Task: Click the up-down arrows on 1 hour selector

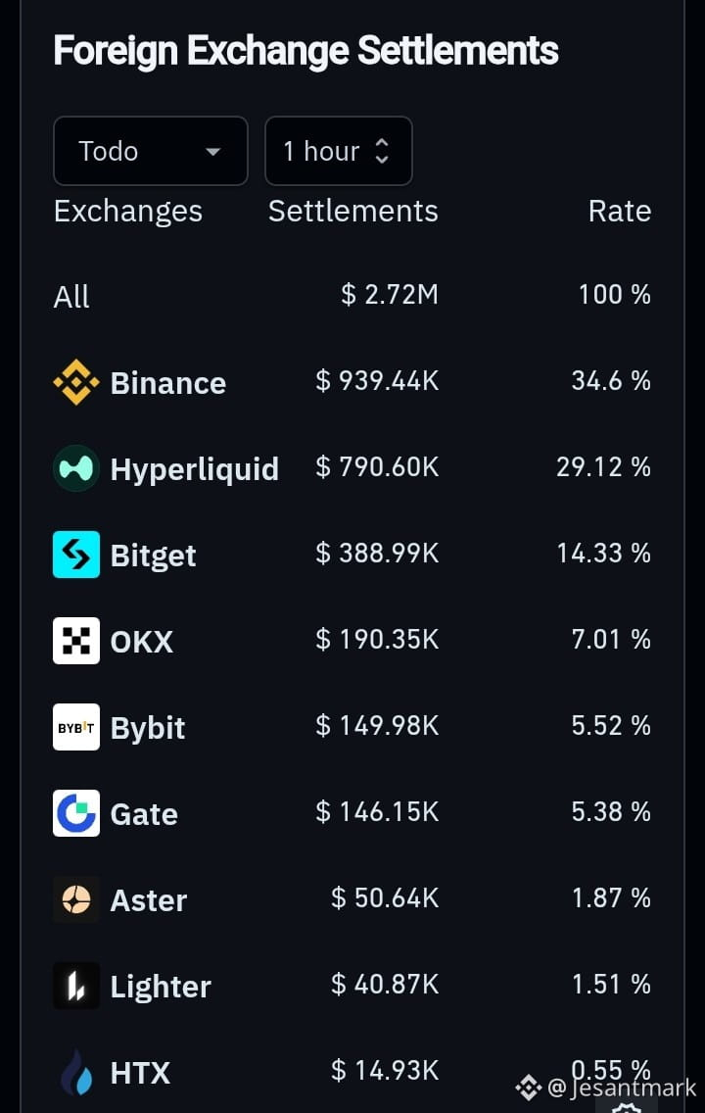Action: 382,151
